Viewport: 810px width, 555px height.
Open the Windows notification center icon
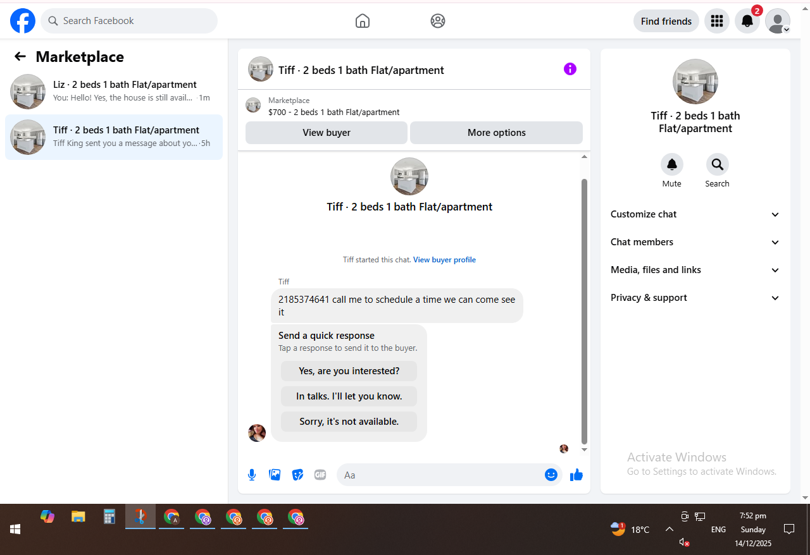pos(789,529)
